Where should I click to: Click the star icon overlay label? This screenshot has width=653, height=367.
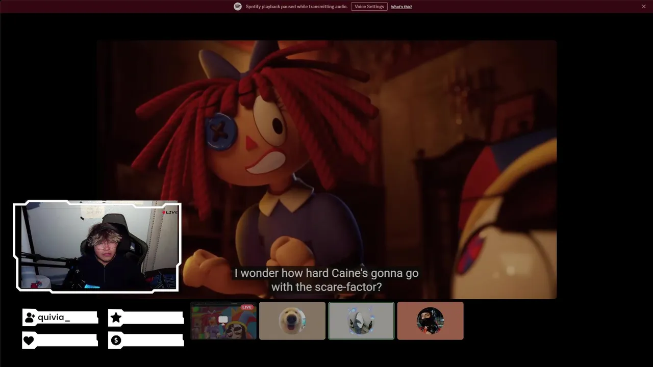click(116, 318)
